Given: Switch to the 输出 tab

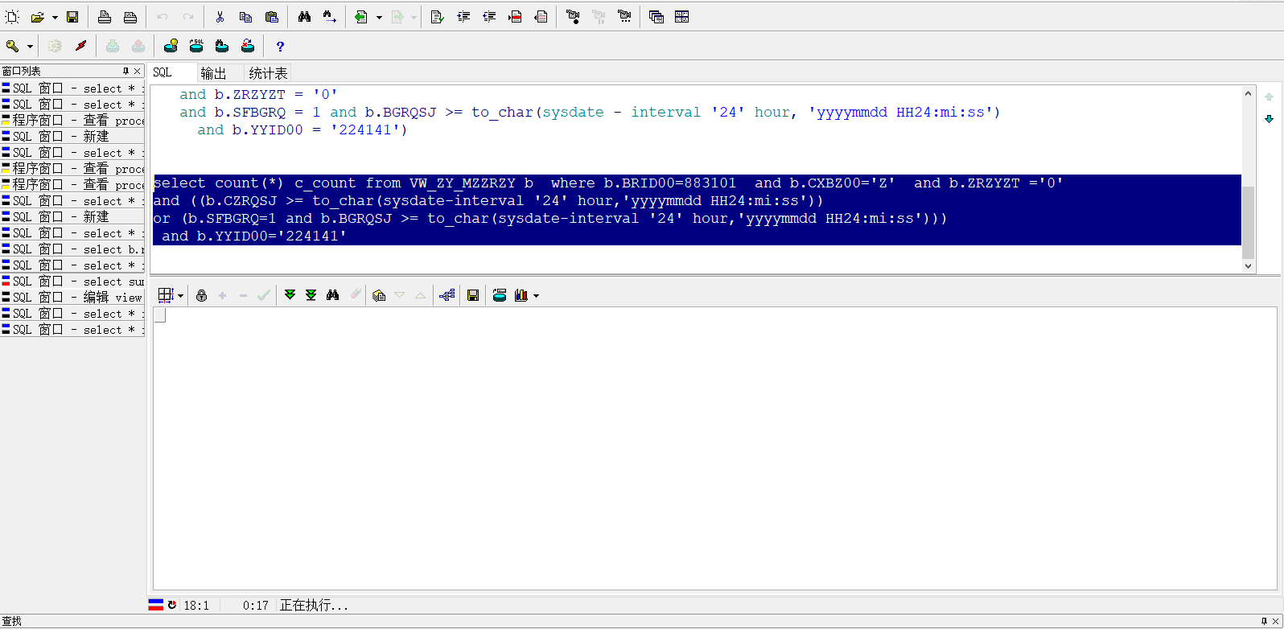Looking at the screenshot, I should [213, 73].
